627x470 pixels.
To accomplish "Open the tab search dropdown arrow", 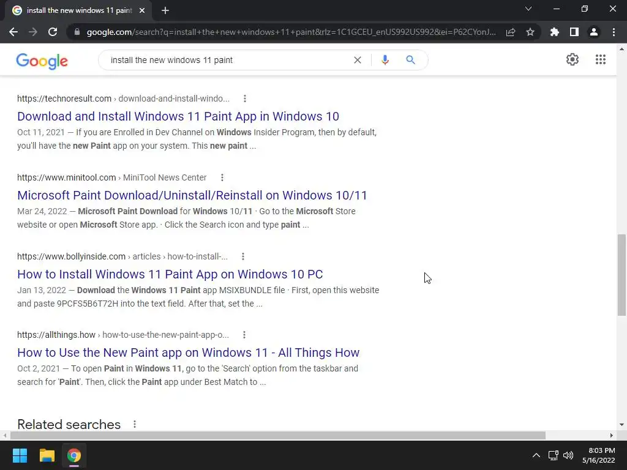I will [528, 9].
